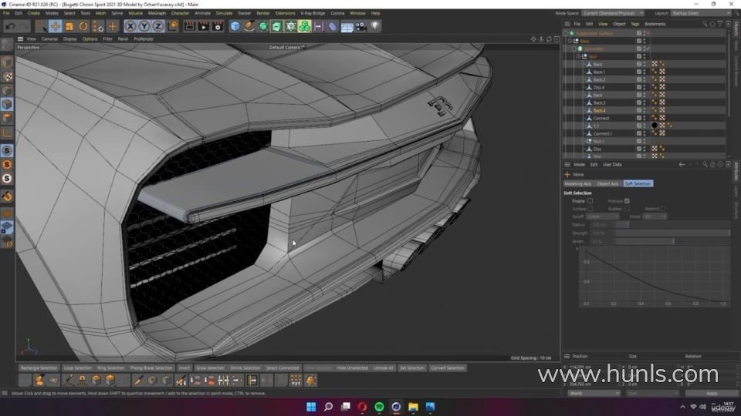The image size is (741, 416).
Task: Click the Brush tool icon bottom toolbar
Action: tap(69, 380)
